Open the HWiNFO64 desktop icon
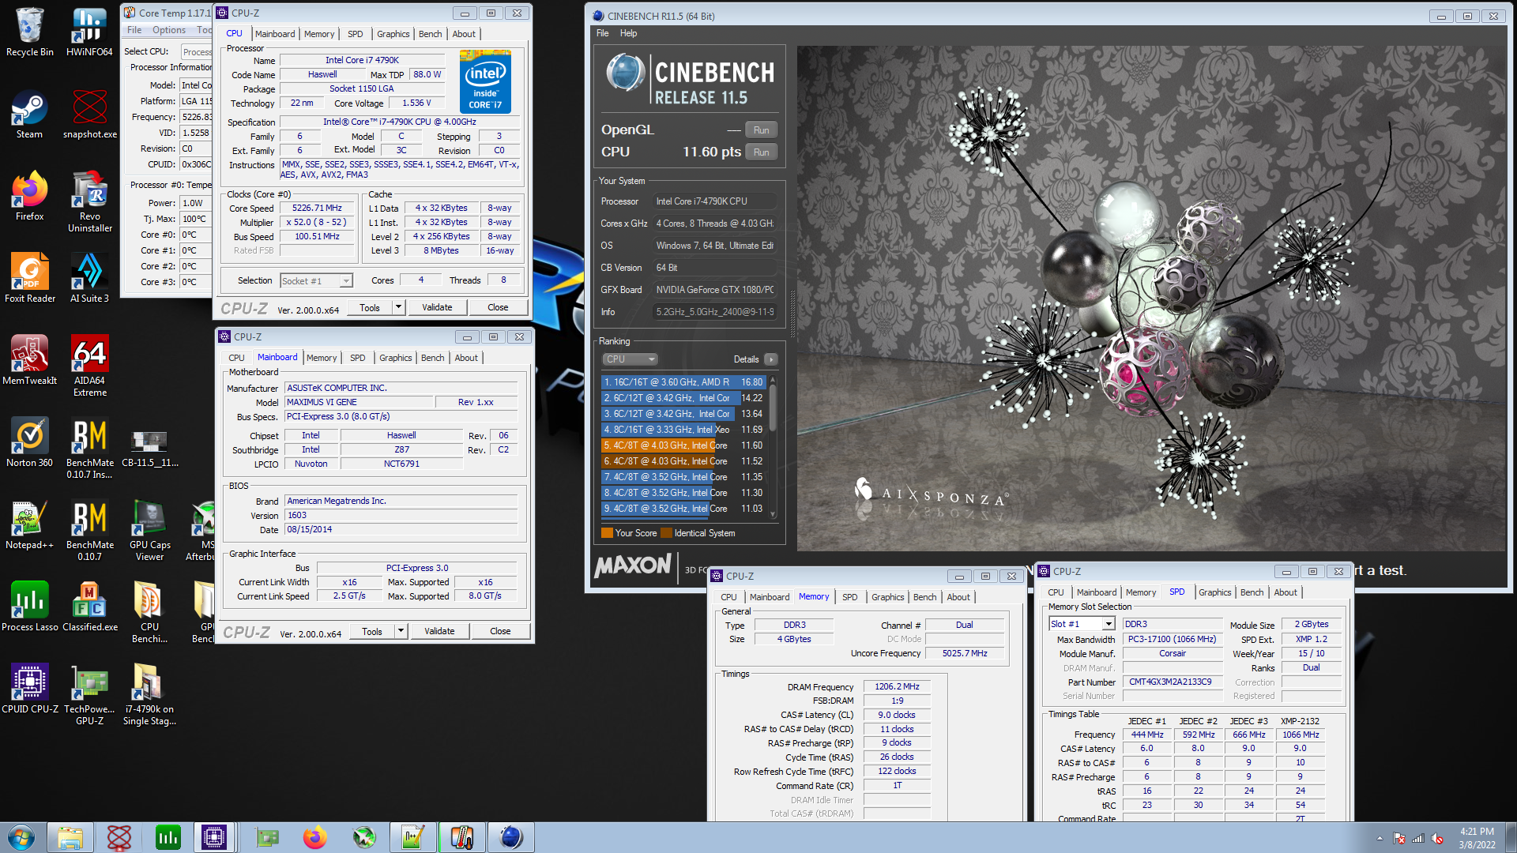The height and width of the screenshot is (853, 1517). [89, 32]
